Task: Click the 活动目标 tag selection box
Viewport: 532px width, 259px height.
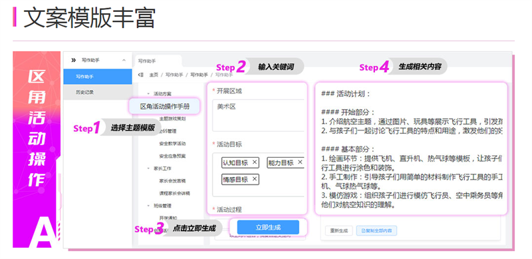Action: pyautogui.click(x=258, y=174)
